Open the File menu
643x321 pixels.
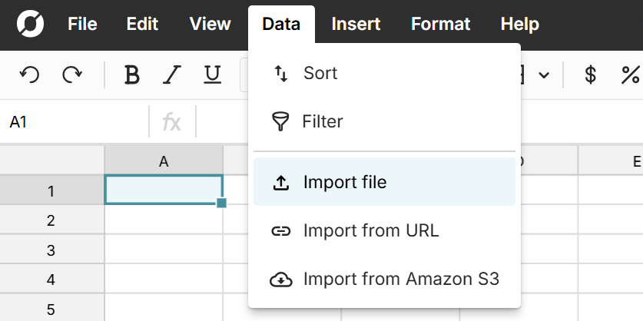(82, 25)
